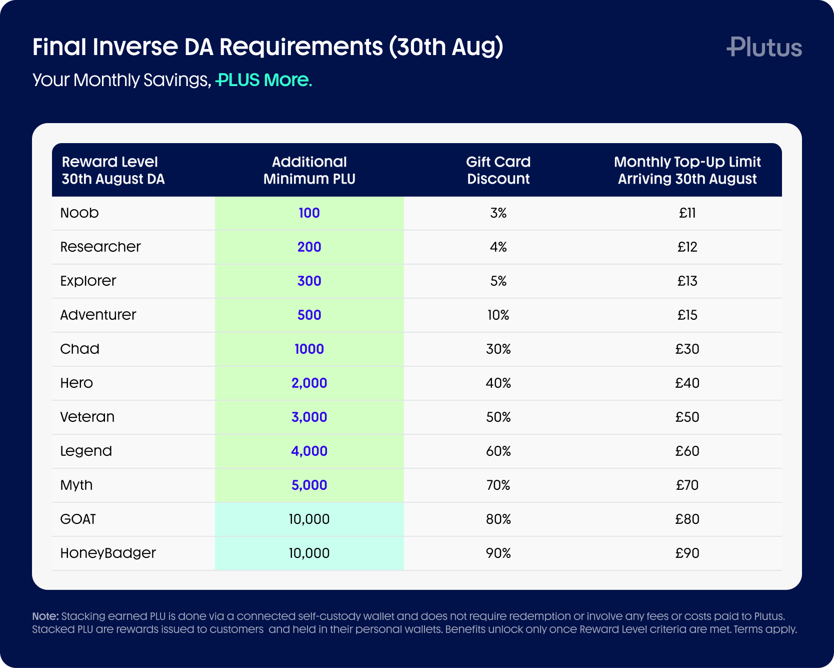Viewport: 834px width, 668px height.
Task: Click the '£13' top-up limit
Action: 687,281
